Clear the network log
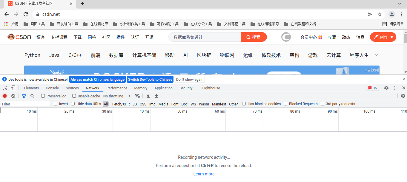The height and width of the screenshot is (182, 407). 13,96
